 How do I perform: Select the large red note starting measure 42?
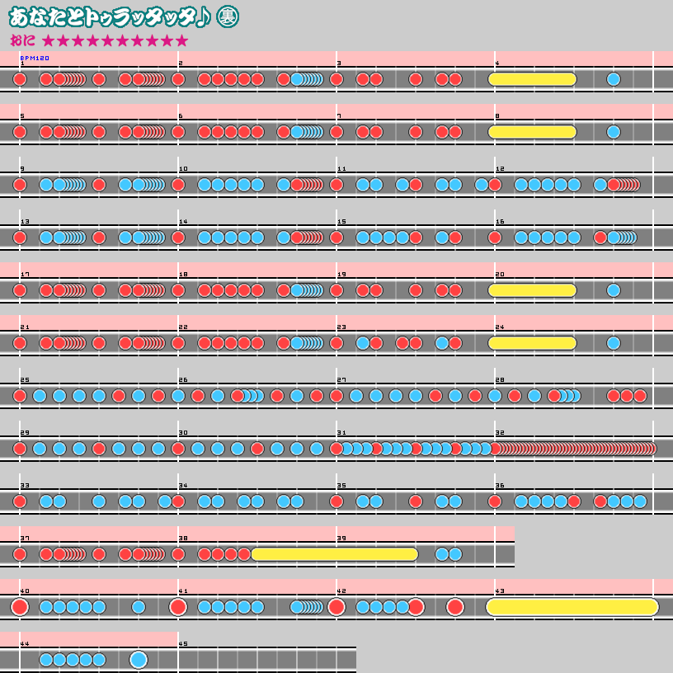tap(336, 607)
